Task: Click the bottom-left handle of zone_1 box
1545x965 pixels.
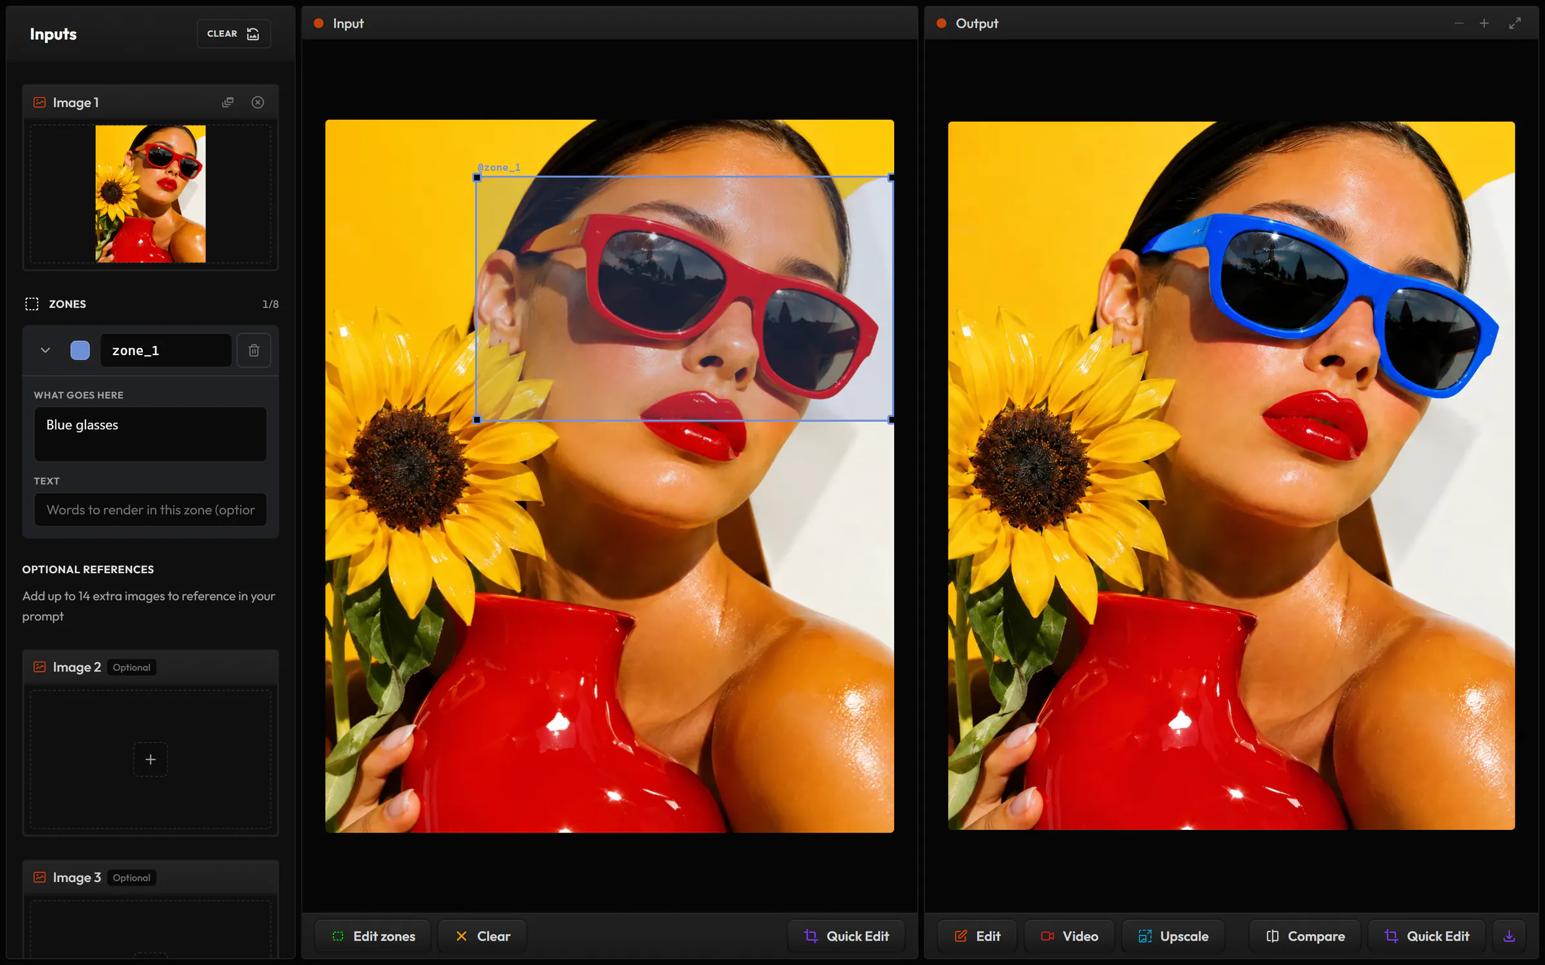Action: pos(477,419)
